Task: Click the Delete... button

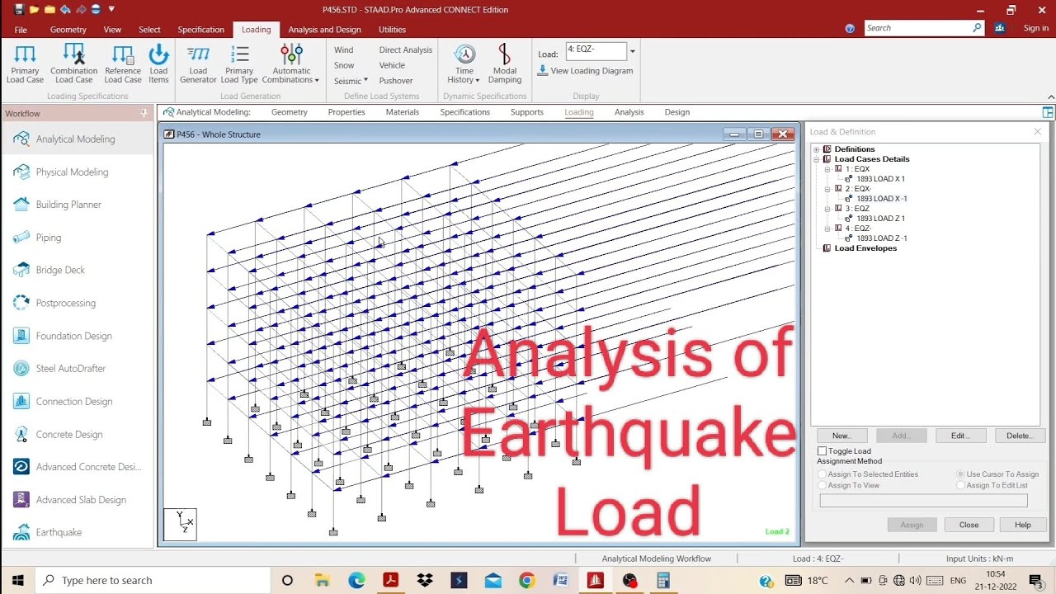Action: (x=1020, y=436)
